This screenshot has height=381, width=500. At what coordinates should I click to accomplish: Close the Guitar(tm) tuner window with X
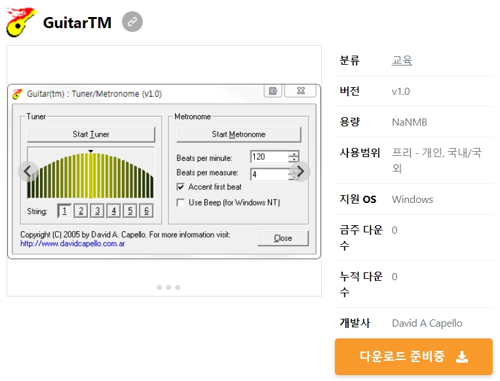tap(300, 91)
